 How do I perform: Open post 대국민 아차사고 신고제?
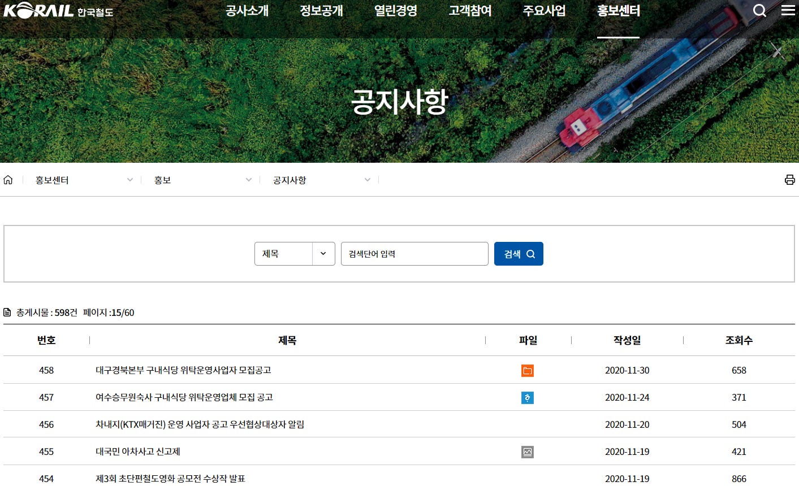pyautogui.click(x=138, y=452)
